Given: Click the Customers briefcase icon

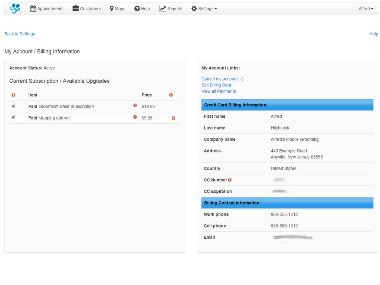Looking at the screenshot, I should coord(76,9).
